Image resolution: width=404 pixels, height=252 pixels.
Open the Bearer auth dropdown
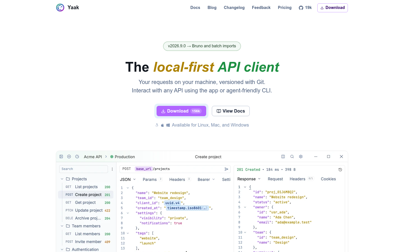point(206,179)
